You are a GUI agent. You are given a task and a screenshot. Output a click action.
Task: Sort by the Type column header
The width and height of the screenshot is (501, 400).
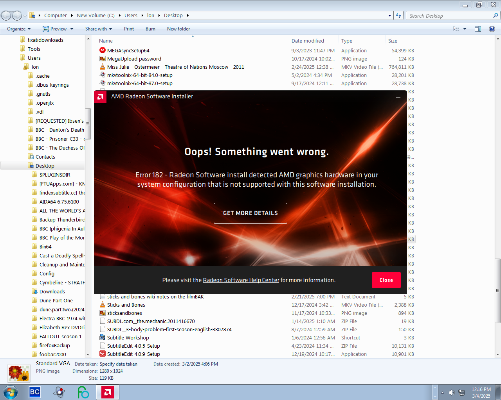362,41
